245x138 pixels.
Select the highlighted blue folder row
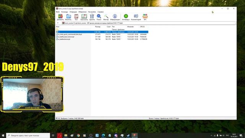click(x=102, y=32)
